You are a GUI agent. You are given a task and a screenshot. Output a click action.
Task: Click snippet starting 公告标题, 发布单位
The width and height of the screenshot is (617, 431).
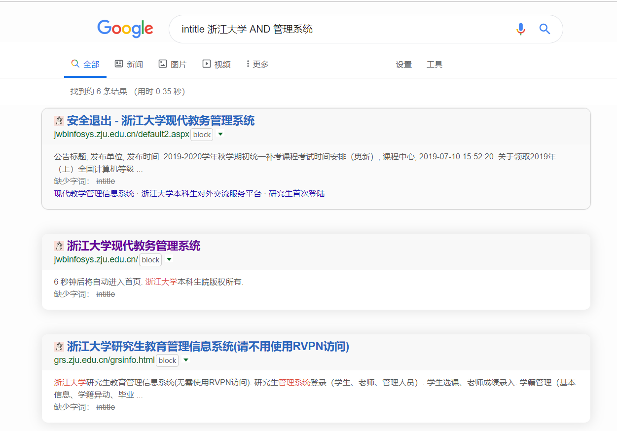point(305,163)
